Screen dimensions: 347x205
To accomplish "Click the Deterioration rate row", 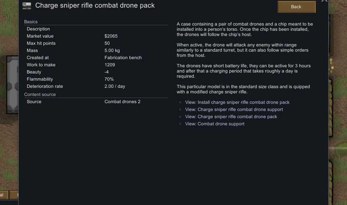I will point(96,86).
